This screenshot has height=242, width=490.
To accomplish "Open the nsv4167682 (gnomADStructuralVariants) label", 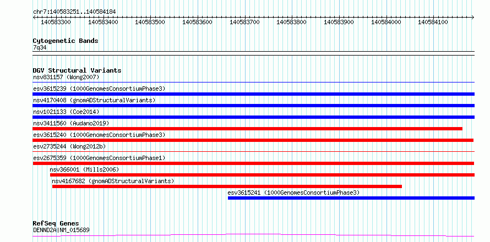I will click(113, 181).
